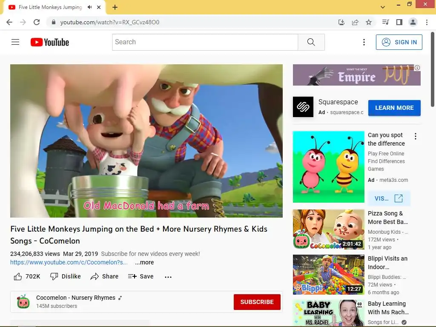Open a new browser tab
The width and height of the screenshot is (436, 327).
[115, 7]
